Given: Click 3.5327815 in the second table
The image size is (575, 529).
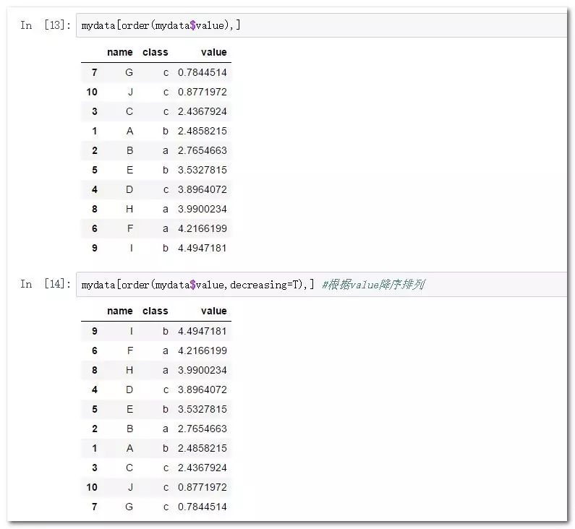Looking at the screenshot, I should 203,409.
